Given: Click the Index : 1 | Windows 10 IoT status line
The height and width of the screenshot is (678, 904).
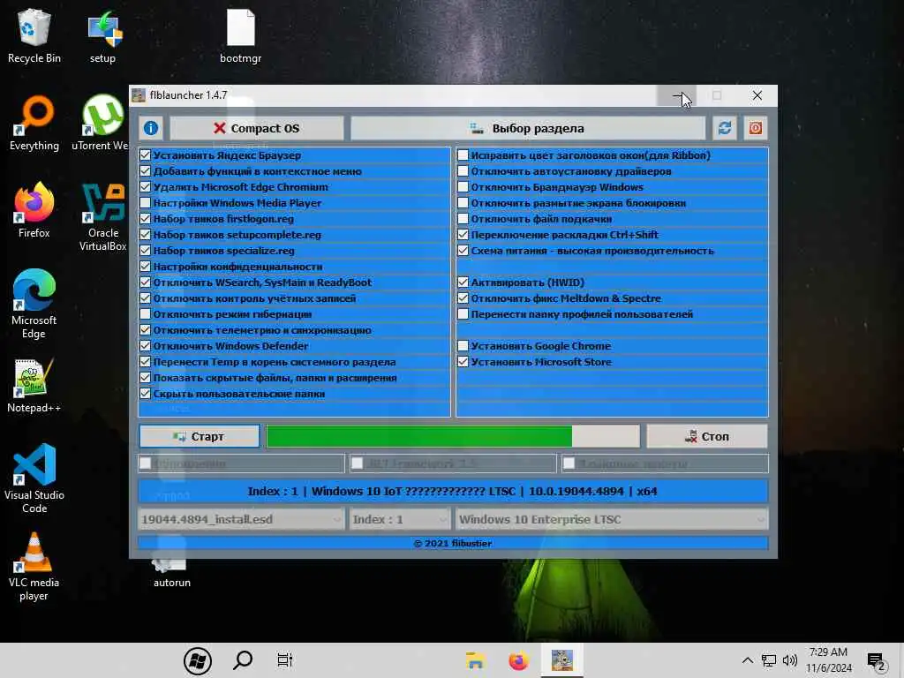Looking at the screenshot, I should coord(453,491).
